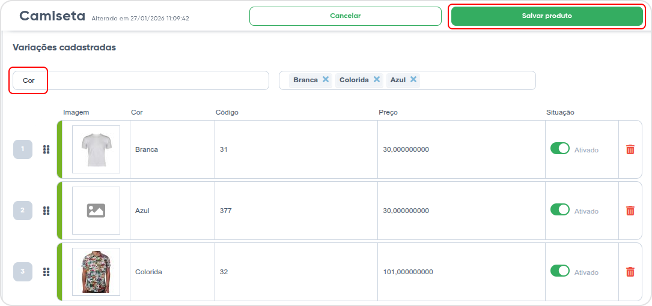The image size is (652, 306).
Task: Grab the drag handle of row 1
Action: (46, 149)
